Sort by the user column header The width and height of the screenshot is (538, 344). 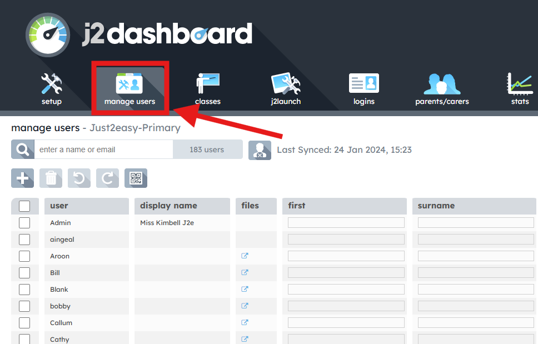pyautogui.click(x=87, y=206)
